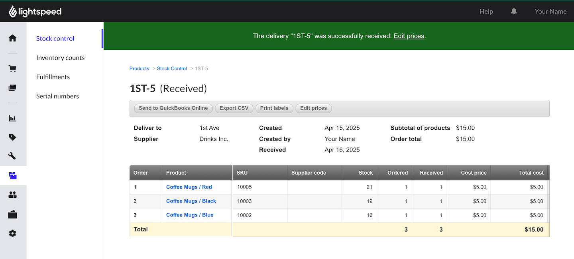Select Inventory counts in side menu
The image size is (574, 259).
point(60,58)
